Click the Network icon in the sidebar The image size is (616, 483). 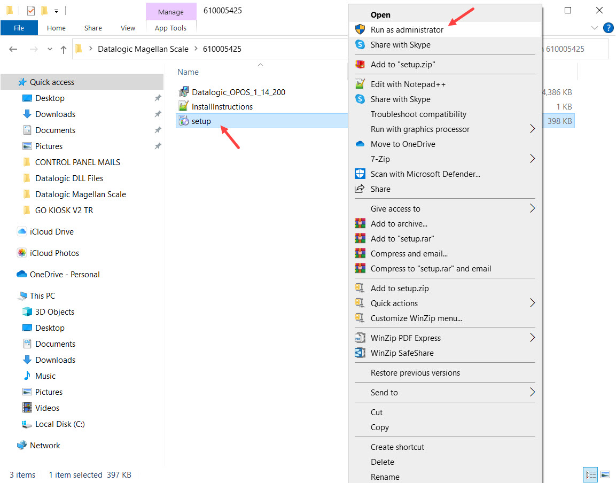pos(22,445)
